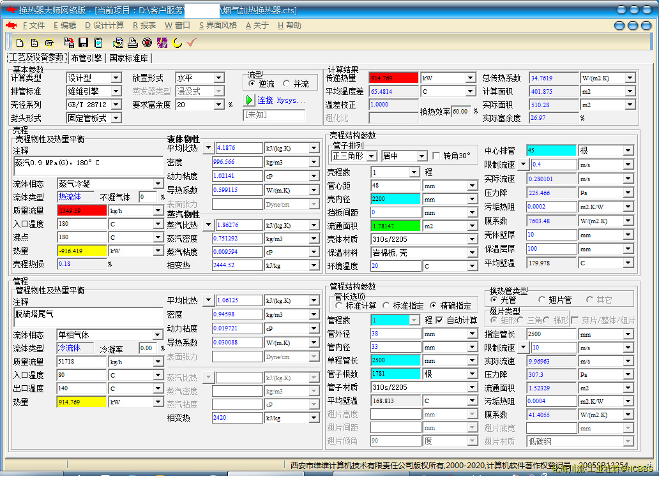This screenshot has height=479, width=659.
Task: Open the 壳径系列 GB/T 28712 dropdown
Action: [x=116, y=105]
